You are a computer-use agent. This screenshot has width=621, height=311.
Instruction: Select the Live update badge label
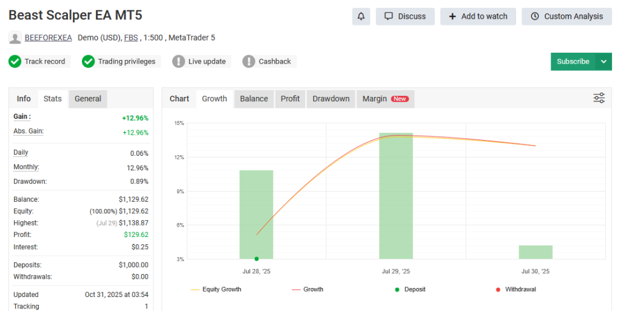tap(207, 61)
